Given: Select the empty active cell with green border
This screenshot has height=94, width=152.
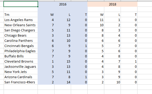Looking at the screenshot, I should [x=21, y=4].
